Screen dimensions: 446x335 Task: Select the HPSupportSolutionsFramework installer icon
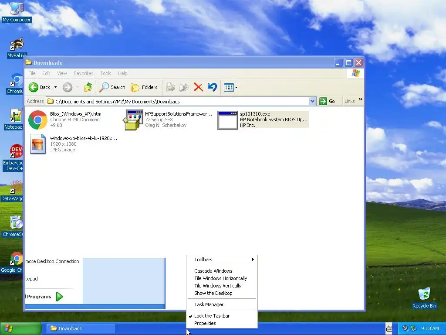133,120
